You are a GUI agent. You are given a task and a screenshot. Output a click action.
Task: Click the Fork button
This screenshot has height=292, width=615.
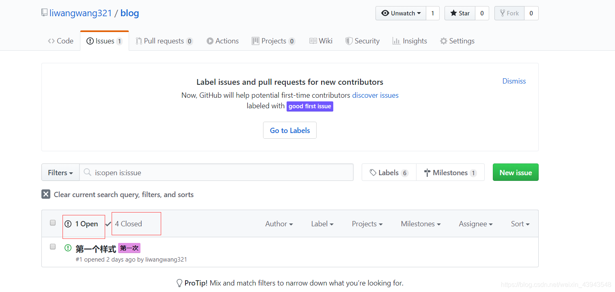509,13
